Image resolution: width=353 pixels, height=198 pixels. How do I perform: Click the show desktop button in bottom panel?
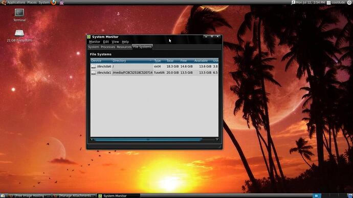(3, 196)
